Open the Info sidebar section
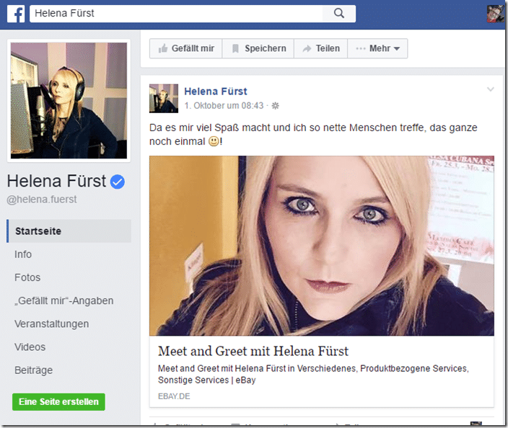Image resolution: width=508 pixels, height=428 pixels. [23, 254]
